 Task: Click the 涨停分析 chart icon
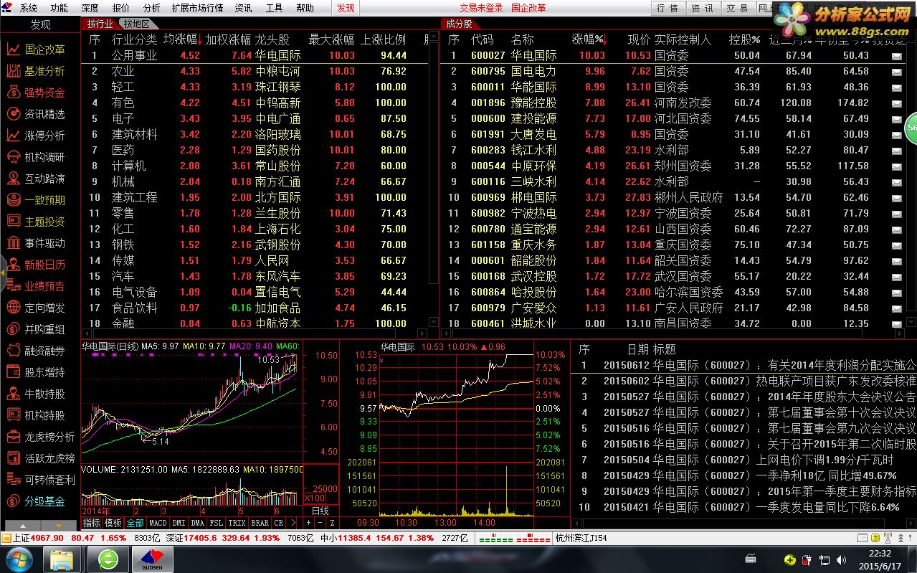tap(14, 136)
